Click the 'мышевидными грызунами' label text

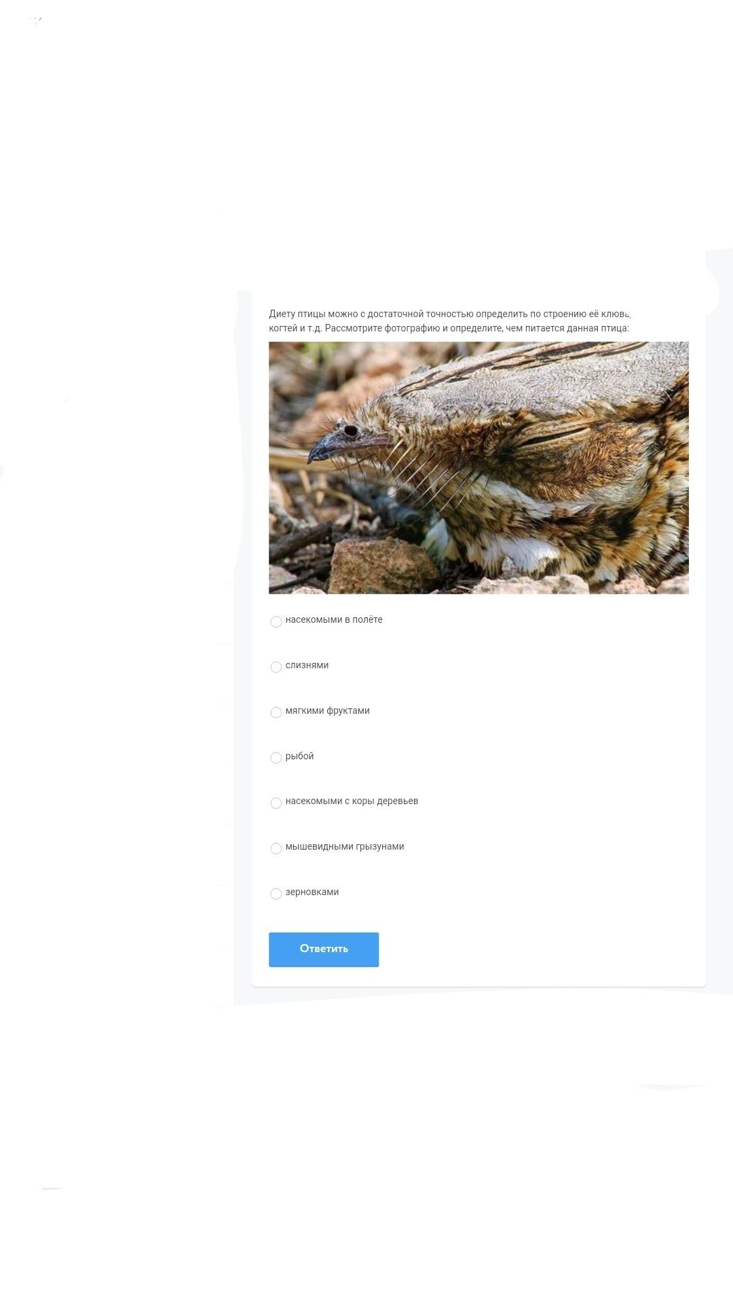coord(345,846)
